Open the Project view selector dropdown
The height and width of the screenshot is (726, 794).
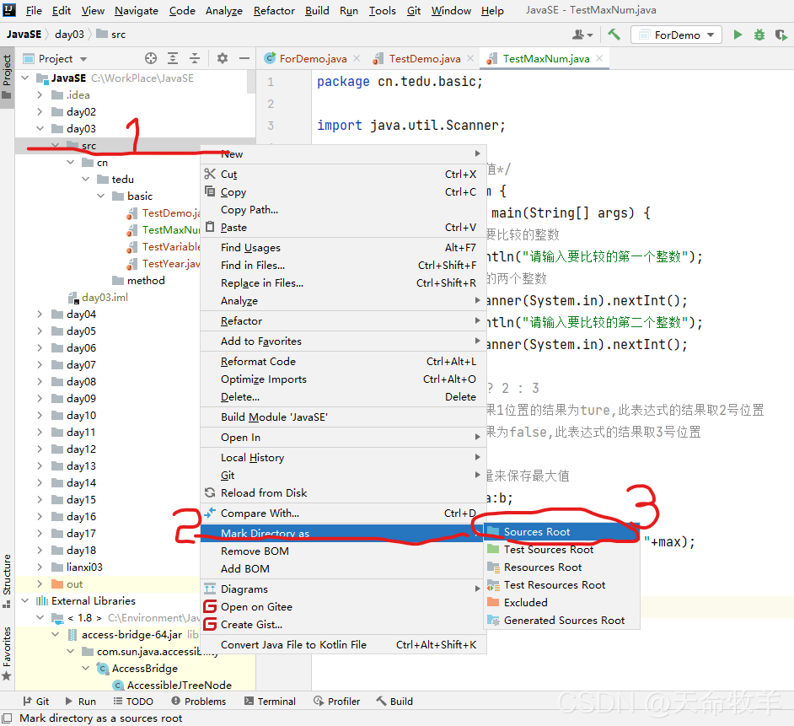pyautogui.click(x=55, y=59)
